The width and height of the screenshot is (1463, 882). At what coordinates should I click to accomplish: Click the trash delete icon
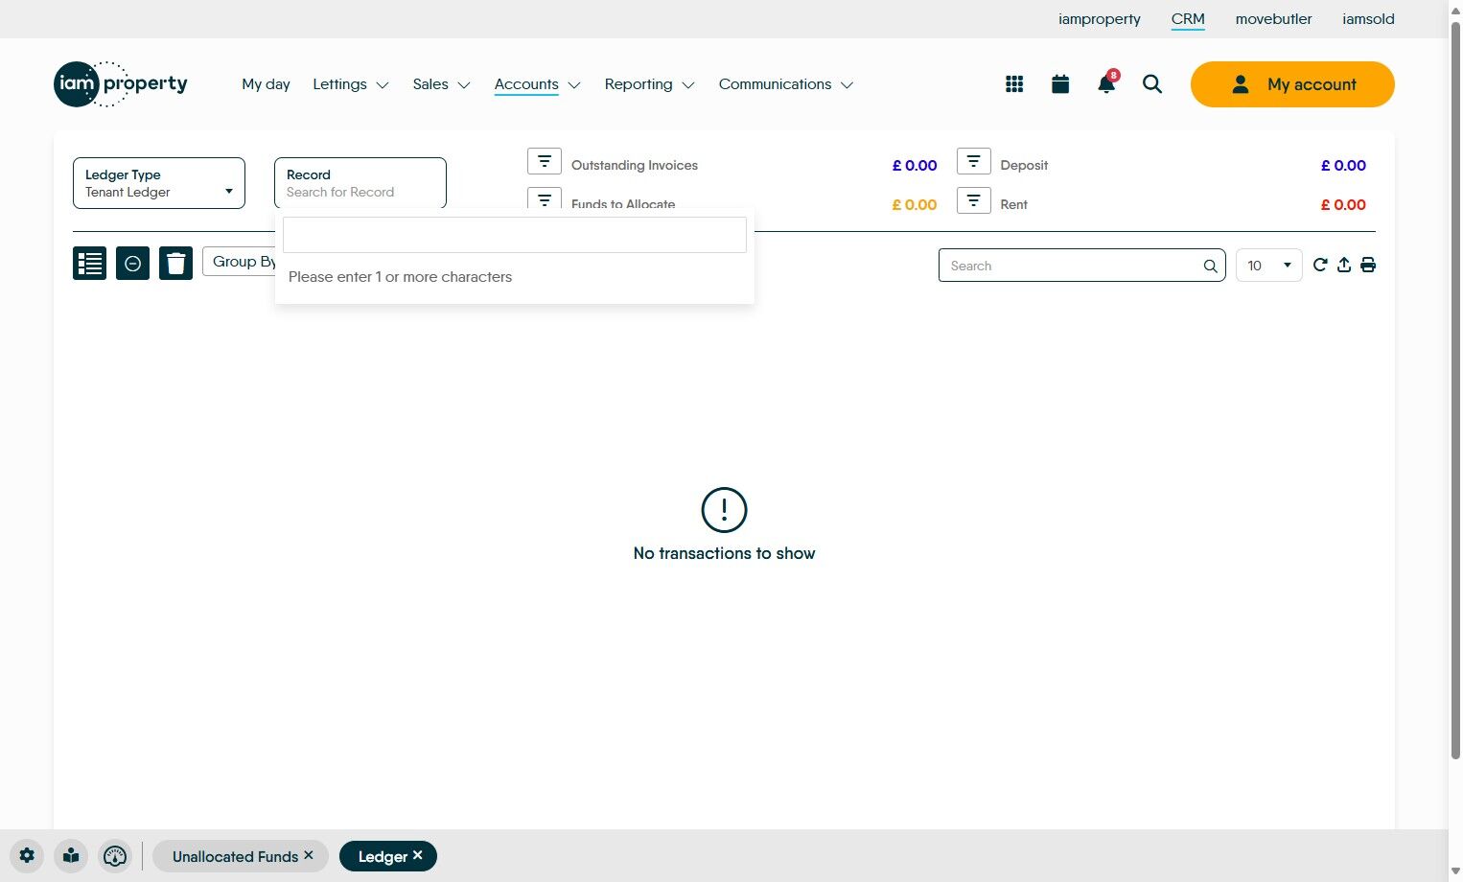[175, 263]
